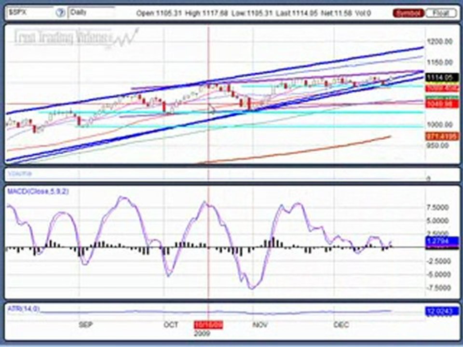Click the OCT month label
The image size is (463, 347).
click(x=171, y=325)
